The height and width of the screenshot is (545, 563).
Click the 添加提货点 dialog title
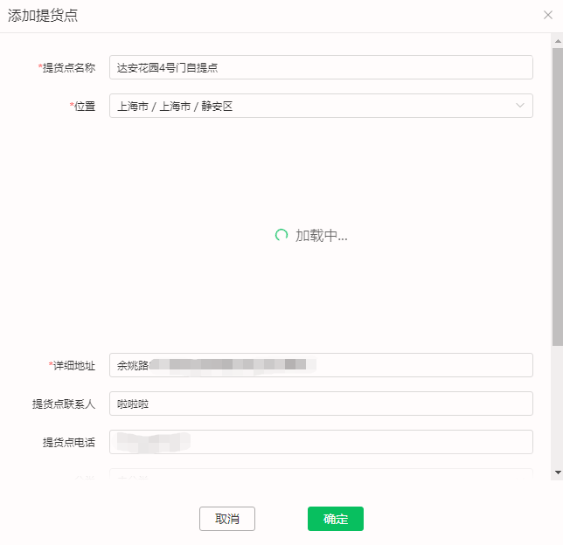click(x=43, y=16)
